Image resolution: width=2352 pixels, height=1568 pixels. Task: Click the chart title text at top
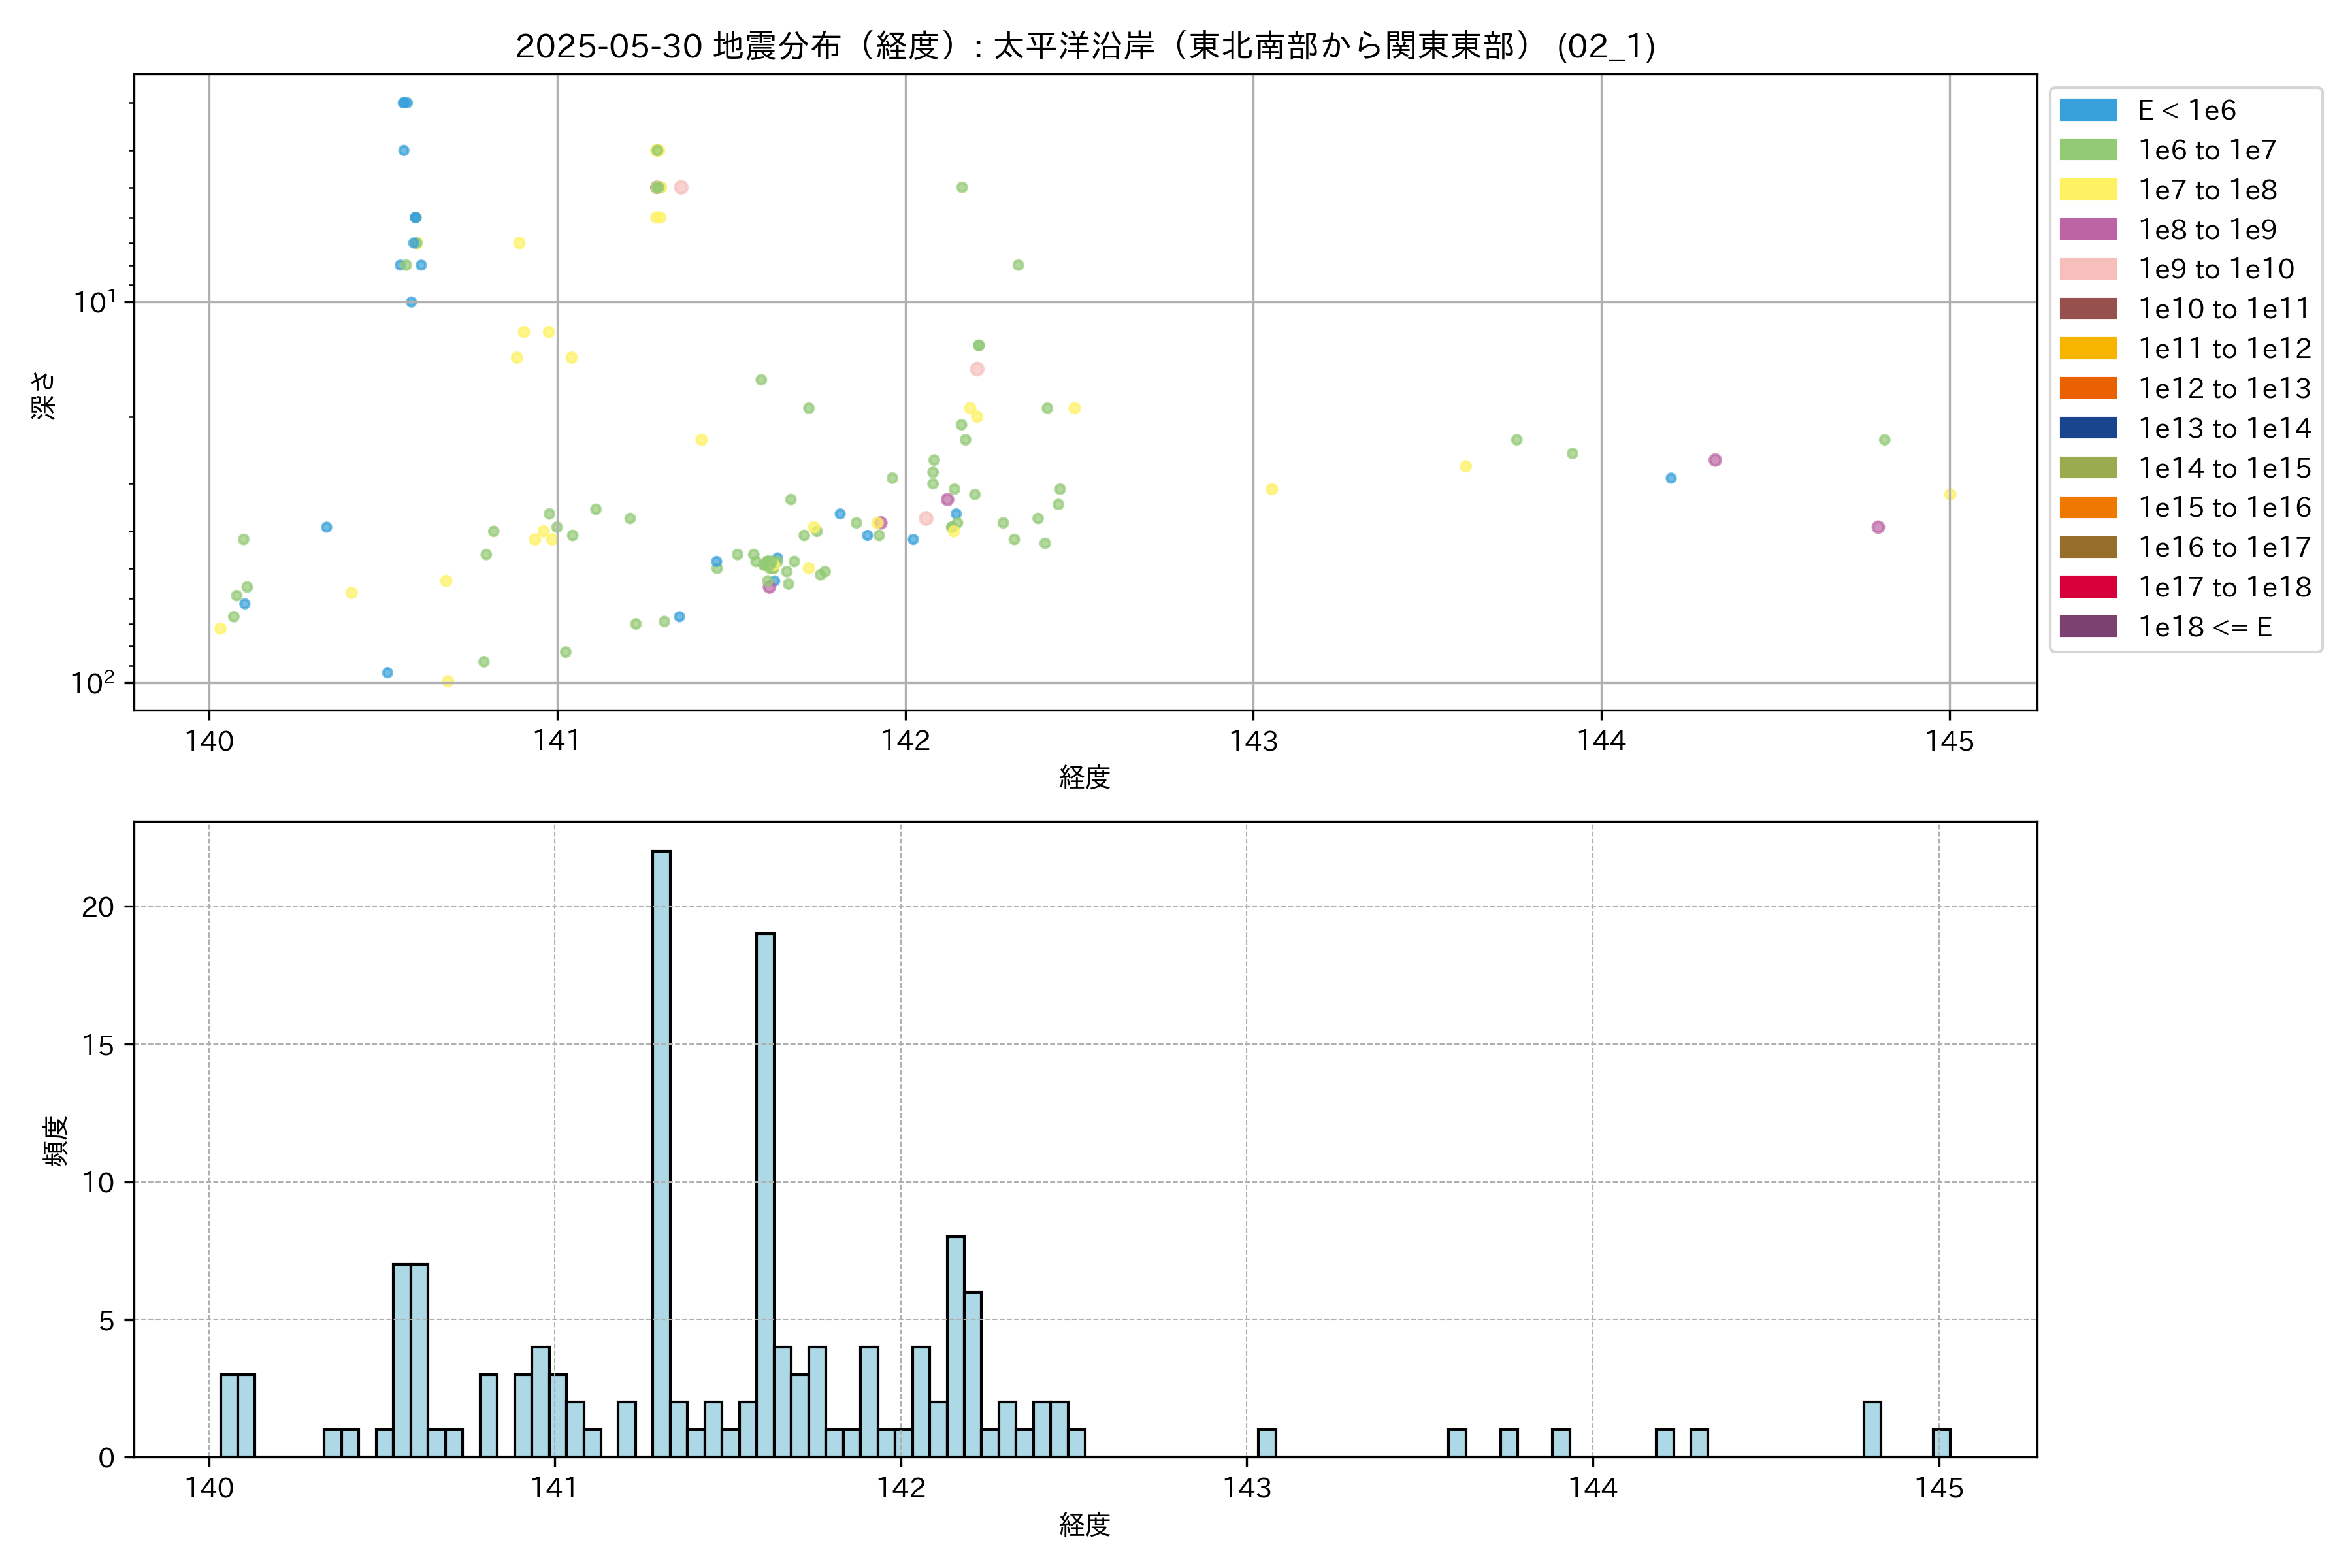[x=1085, y=46]
